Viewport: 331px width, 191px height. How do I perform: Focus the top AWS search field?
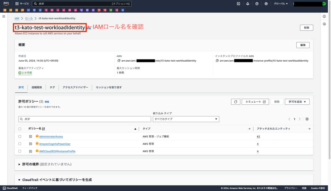(82, 4)
